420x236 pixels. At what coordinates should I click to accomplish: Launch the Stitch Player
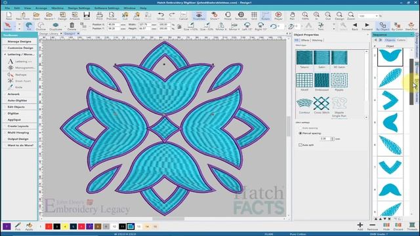click(278, 16)
